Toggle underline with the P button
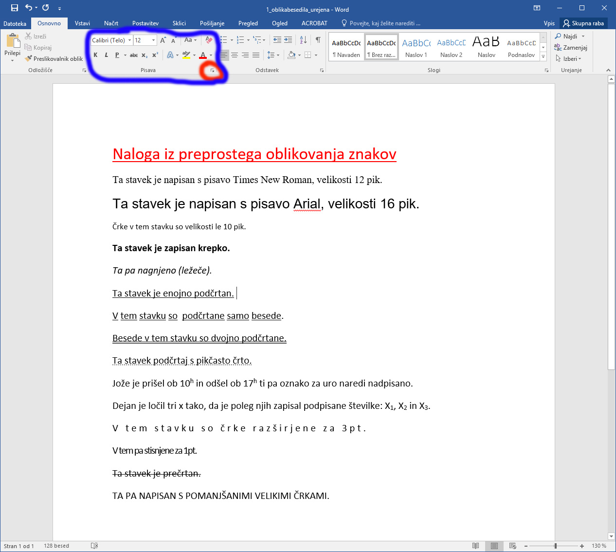The image size is (616, 552). [x=117, y=55]
